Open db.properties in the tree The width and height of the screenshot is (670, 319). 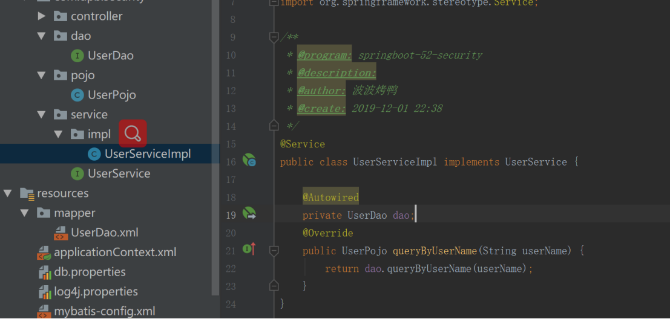pos(90,272)
